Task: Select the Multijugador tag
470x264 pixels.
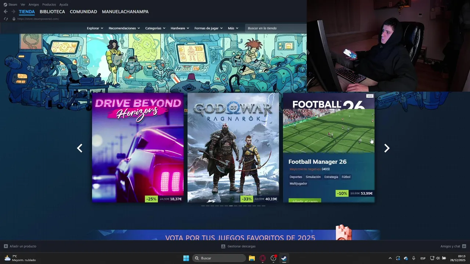Action: pyautogui.click(x=299, y=183)
